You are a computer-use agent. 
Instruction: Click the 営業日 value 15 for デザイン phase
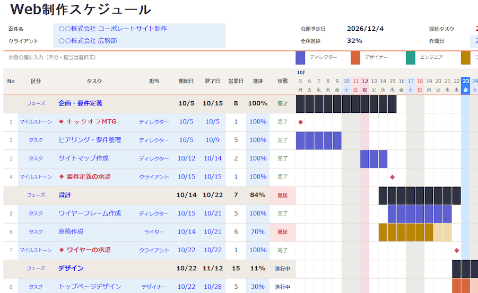click(x=236, y=268)
